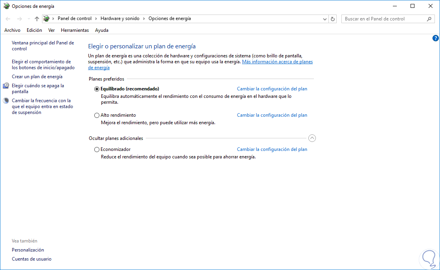Screen dimensions: 440x270
Task: Open the address bar history dropdown
Action: (324, 19)
